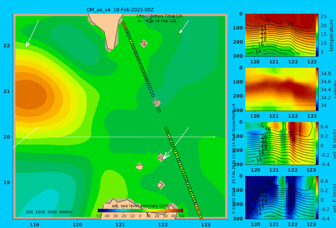The height and width of the screenshot is (228, 336).
Task: Click the plot title OM_an_v4 18-Feb-2025 00Z
Action: point(120,10)
